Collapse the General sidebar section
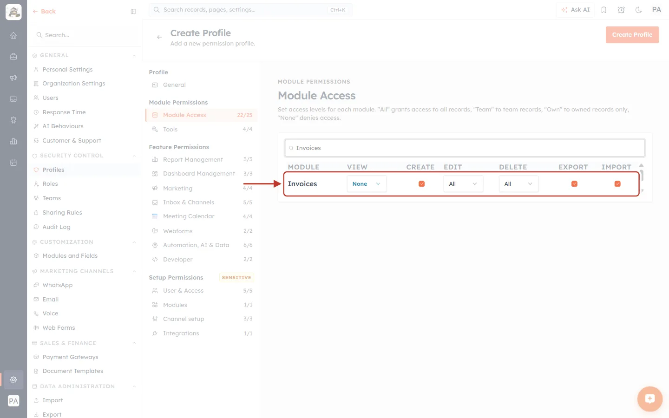The height and width of the screenshot is (418, 669). point(134,56)
